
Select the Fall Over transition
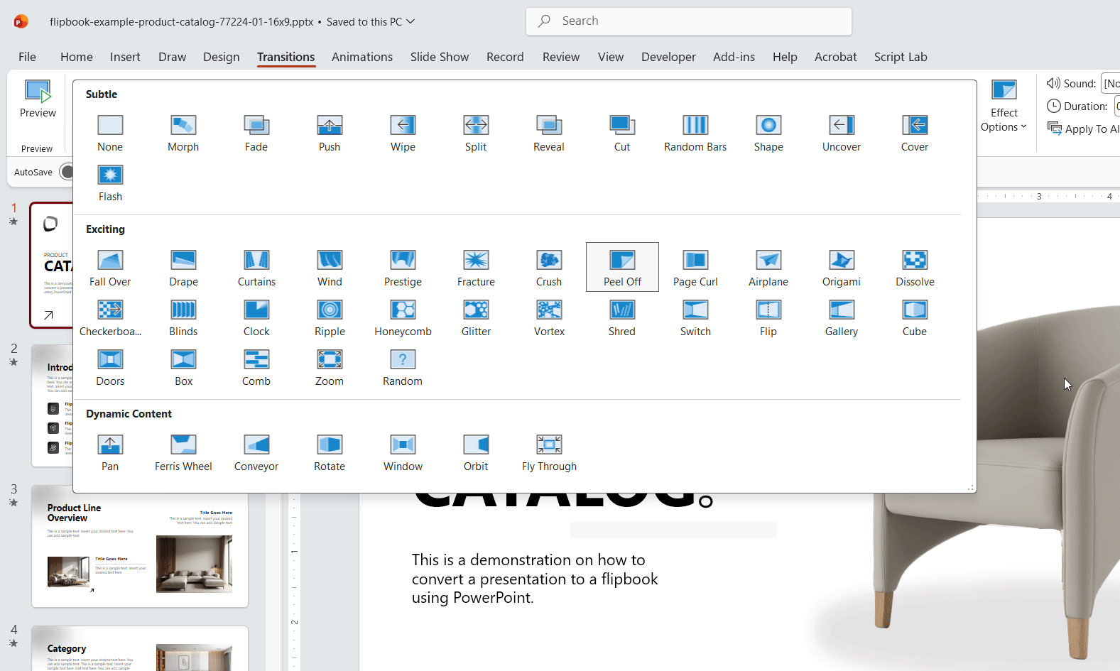110,268
